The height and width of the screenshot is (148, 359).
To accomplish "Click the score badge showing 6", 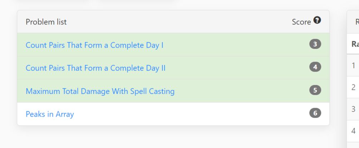I will (315, 113).
